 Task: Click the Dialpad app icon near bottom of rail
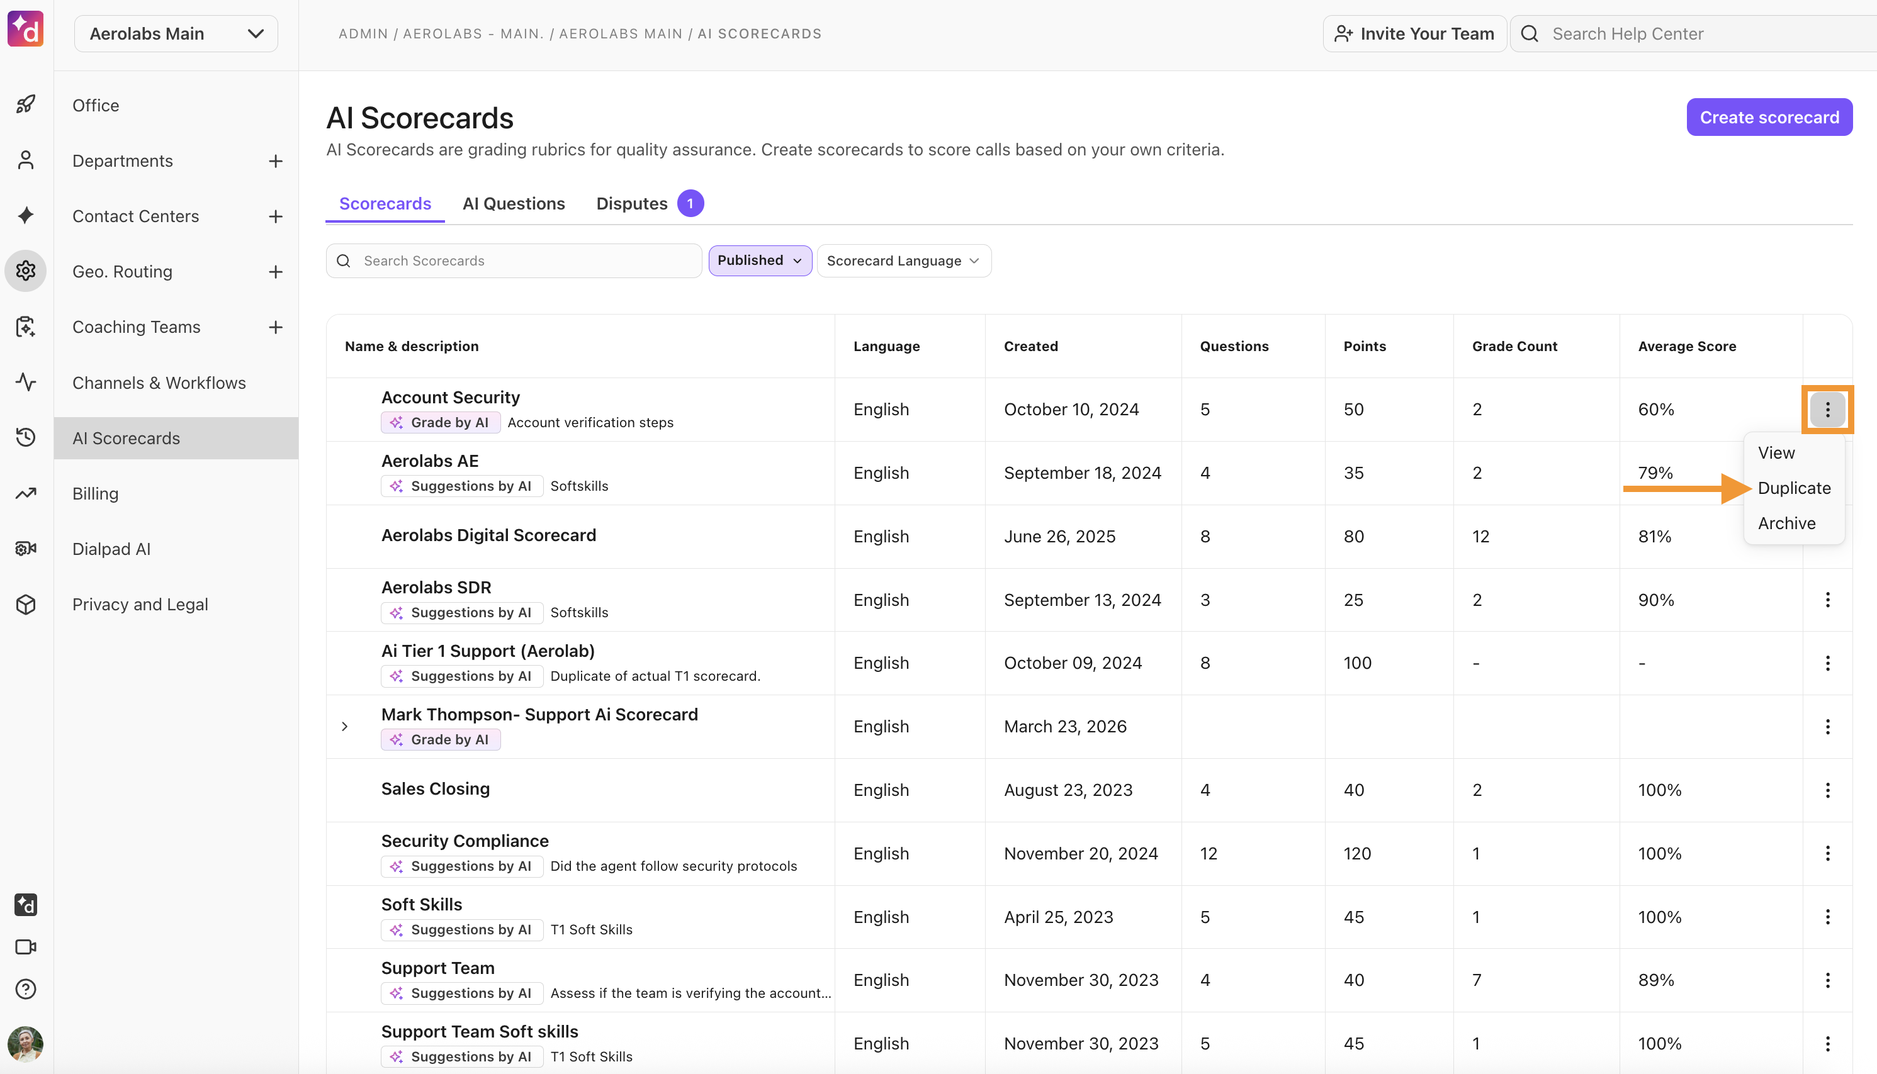(26, 904)
